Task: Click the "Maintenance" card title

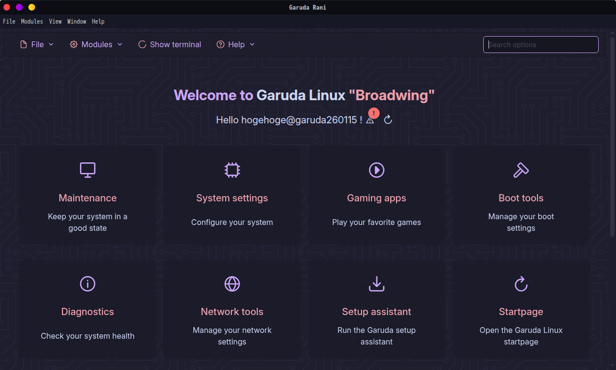Action: coord(88,198)
